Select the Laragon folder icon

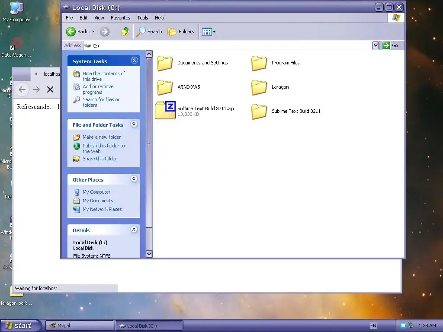coord(259,87)
